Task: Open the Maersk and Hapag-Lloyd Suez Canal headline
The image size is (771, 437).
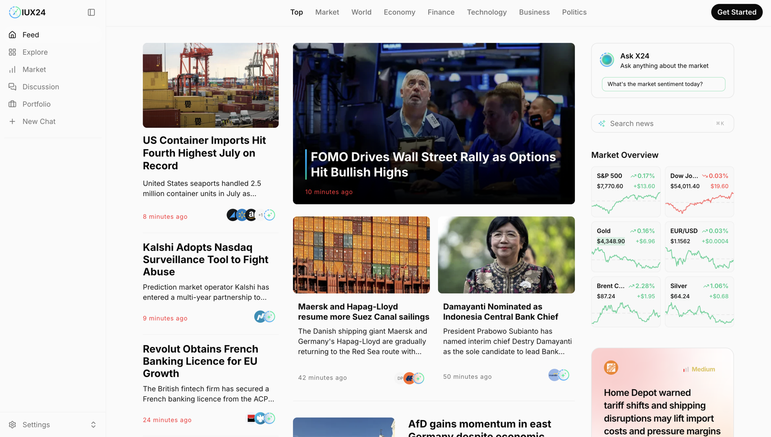Action: pos(364,312)
